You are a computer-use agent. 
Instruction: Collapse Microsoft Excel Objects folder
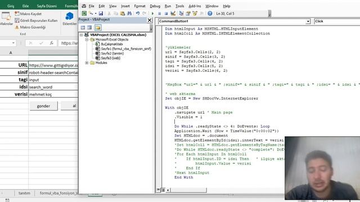87,40
